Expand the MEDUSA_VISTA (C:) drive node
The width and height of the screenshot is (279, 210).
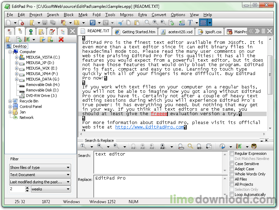[16, 58]
